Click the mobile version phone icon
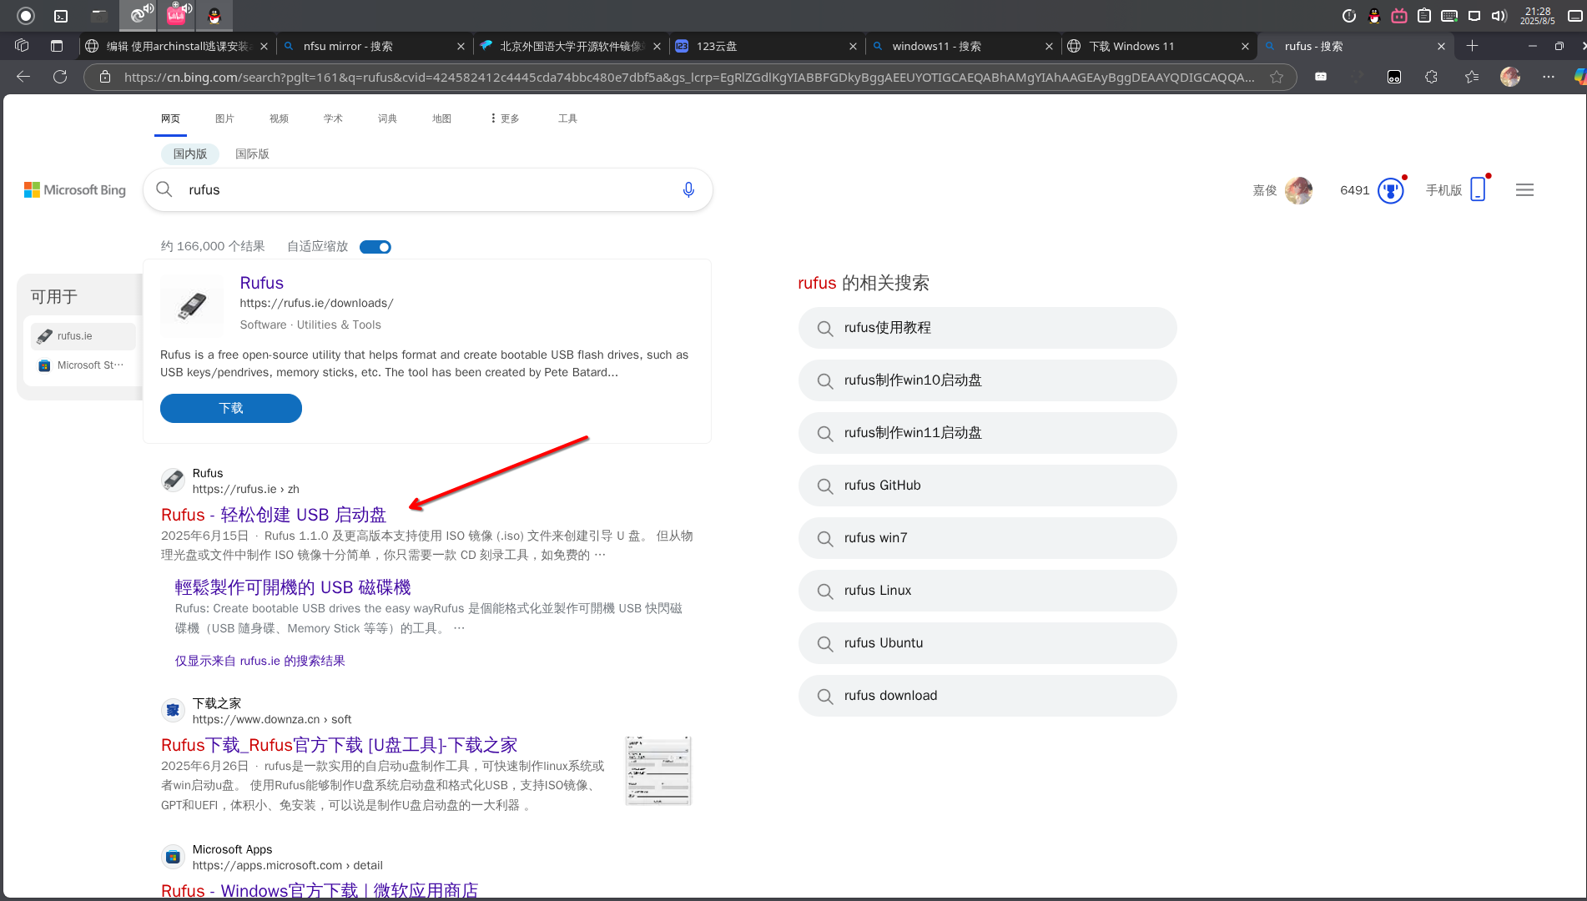This screenshot has width=1587, height=901. [x=1478, y=189]
